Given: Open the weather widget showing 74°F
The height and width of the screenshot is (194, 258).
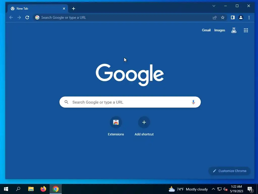Looking at the screenshot, I should click(188, 189).
